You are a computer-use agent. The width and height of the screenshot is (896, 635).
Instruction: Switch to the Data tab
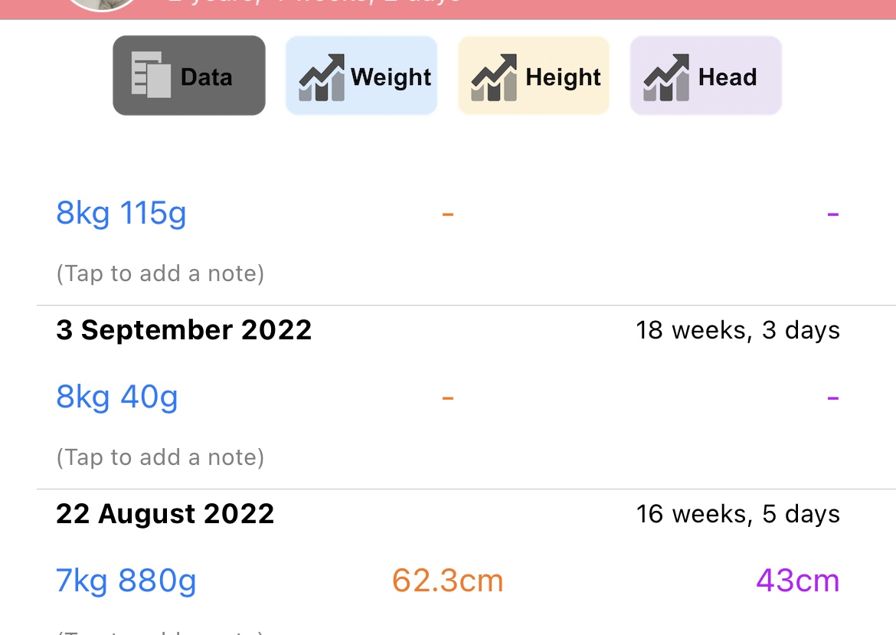(189, 76)
